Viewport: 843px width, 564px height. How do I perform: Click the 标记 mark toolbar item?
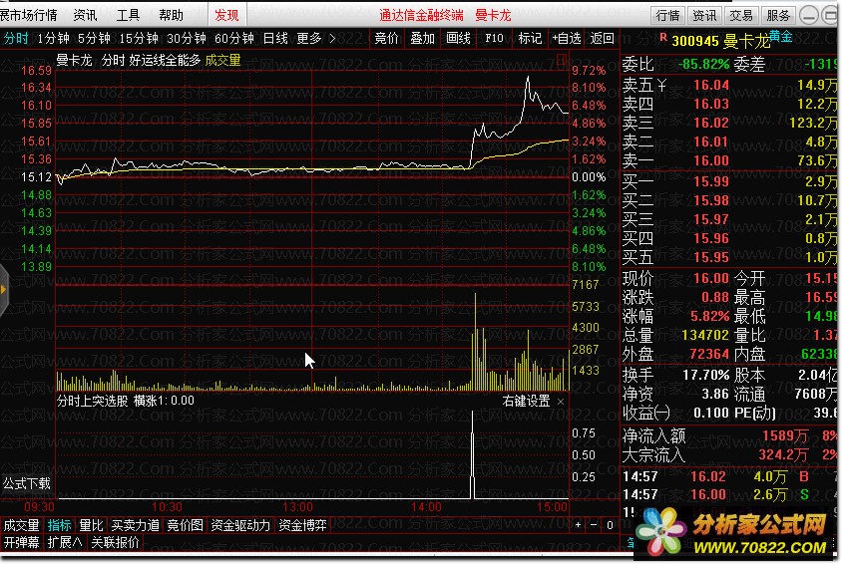point(530,38)
